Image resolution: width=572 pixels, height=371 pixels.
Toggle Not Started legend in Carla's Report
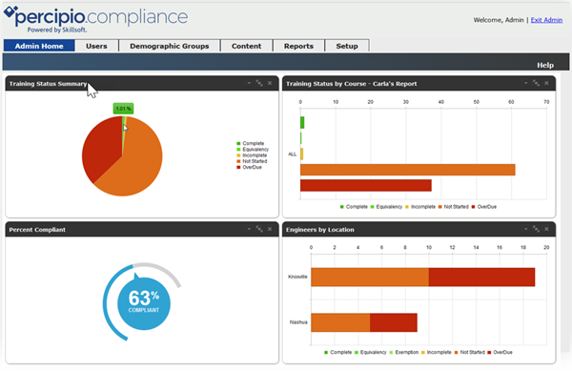[x=454, y=207]
